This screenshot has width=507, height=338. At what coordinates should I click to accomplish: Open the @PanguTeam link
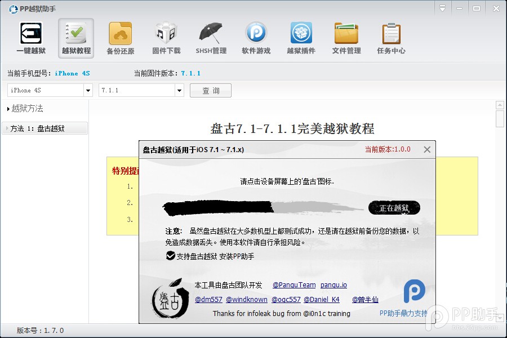click(x=293, y=285)
